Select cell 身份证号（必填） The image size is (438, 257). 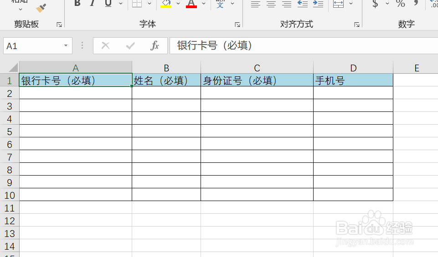[x=257, y=80]
